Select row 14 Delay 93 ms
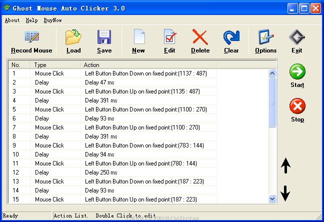 coord(112,190)
